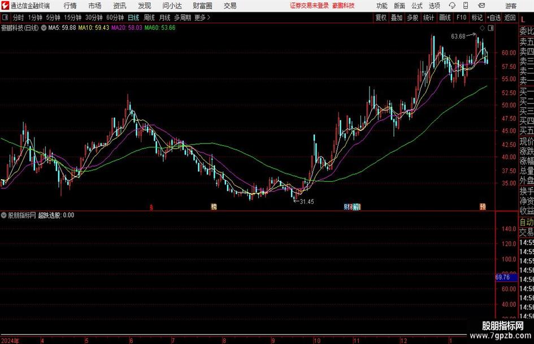Open the 问小达 menu
Screen dimensions: 534x344
click(x=172, y=6)
